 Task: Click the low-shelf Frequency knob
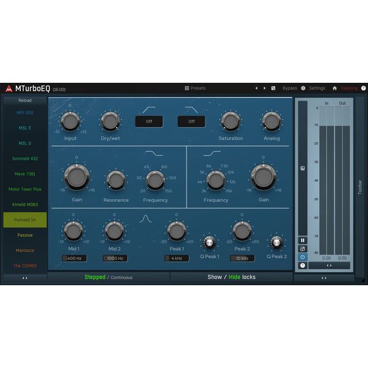pos(155,180)
